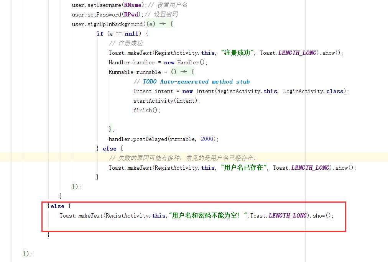This screenshot has width=388, height=262.
Task: Click the 2000 delay value
Action: tap(207, 139)
